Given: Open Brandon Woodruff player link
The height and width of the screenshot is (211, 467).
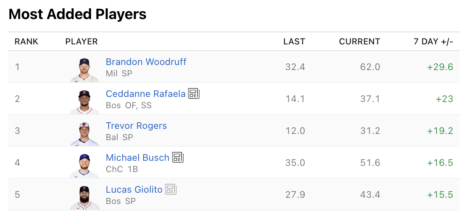Looking at the screenshot, I should 146,62.
